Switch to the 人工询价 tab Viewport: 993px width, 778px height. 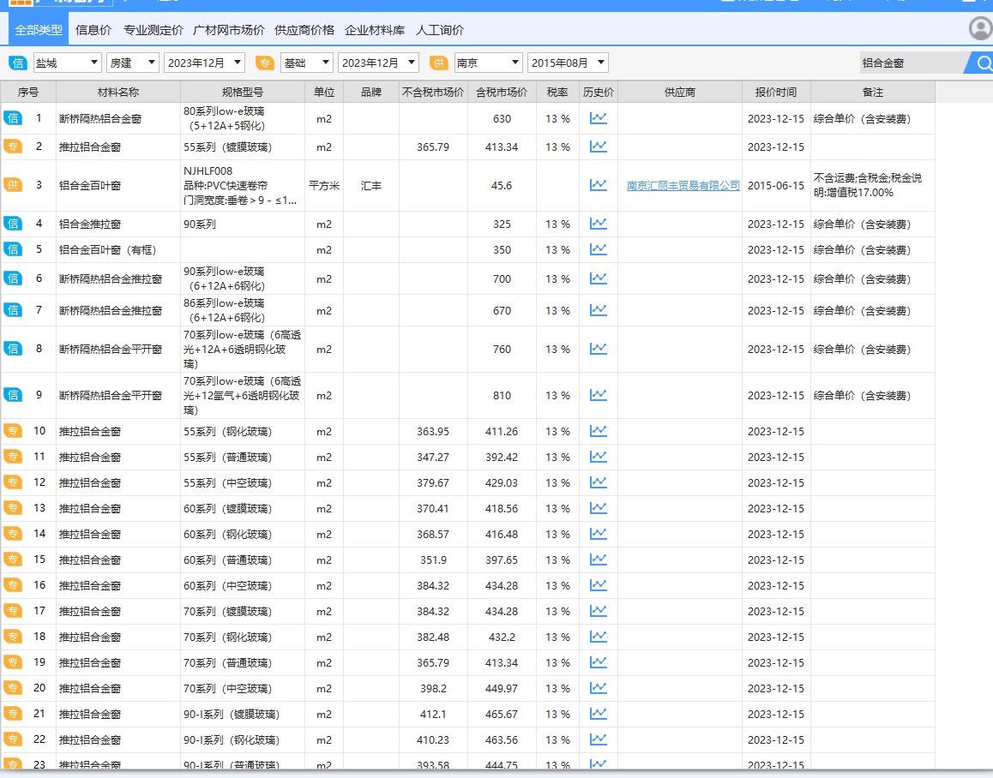point(440,30)
